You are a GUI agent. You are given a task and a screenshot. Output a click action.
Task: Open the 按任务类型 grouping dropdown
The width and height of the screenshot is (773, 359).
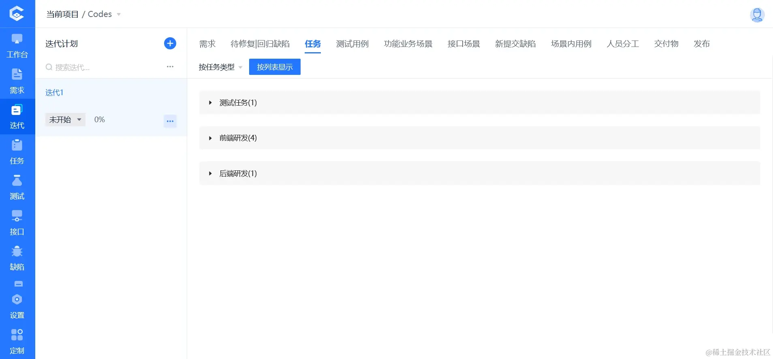coord(220,67)
